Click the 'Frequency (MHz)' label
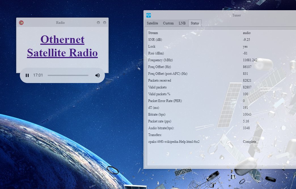The width and height of the screenshot is (296, 189). [160, 60]
